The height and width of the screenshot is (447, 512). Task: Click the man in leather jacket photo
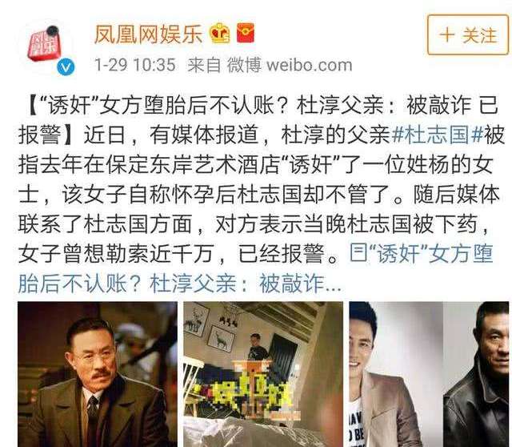[x=477, y=374]
